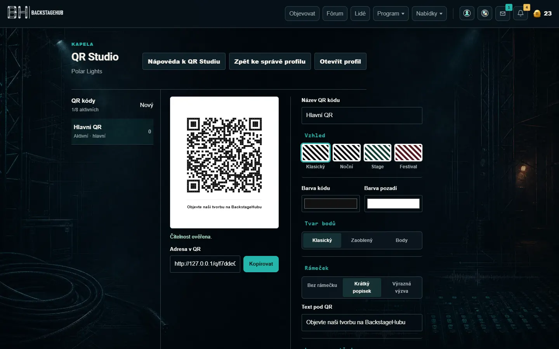Viewport: 559px width, 349px height.
Task: Create a new QR code with Nový
Action: point(146,105)
